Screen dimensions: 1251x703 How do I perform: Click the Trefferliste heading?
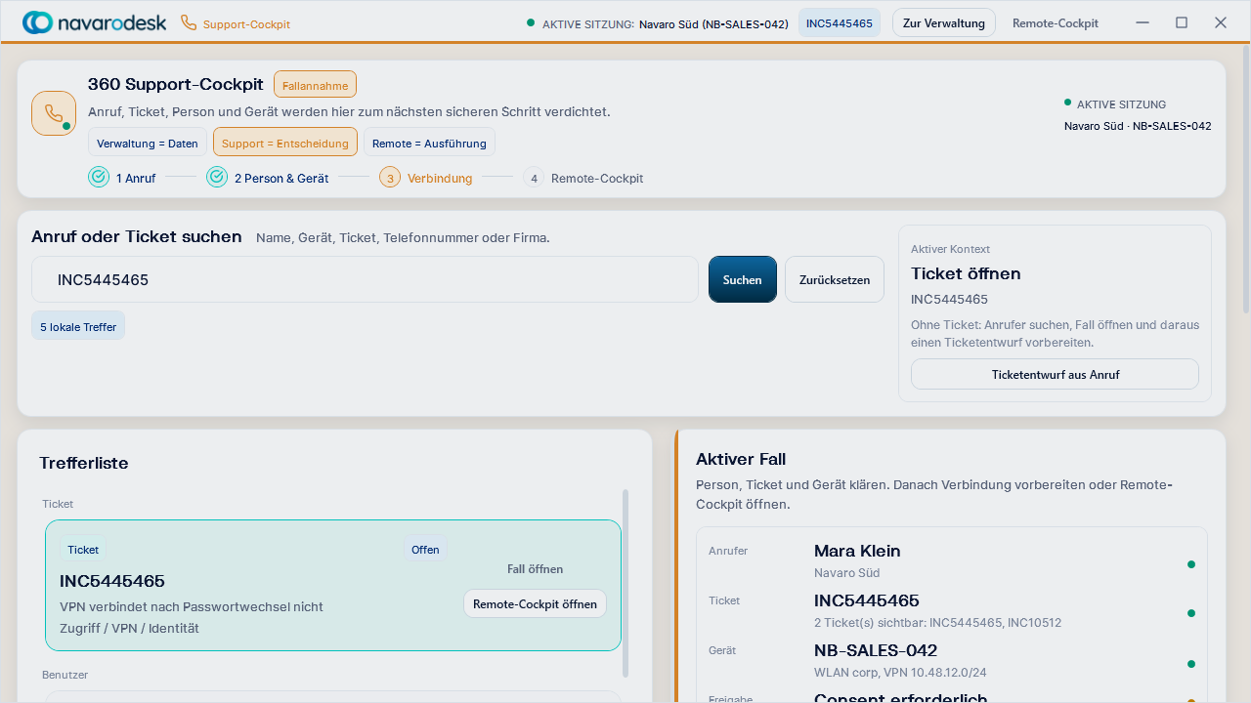point(84,463)
